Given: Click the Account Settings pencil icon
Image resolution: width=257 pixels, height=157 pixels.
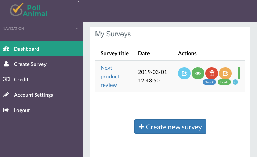Looking at the screenshot, I should [x=6, y=95].
